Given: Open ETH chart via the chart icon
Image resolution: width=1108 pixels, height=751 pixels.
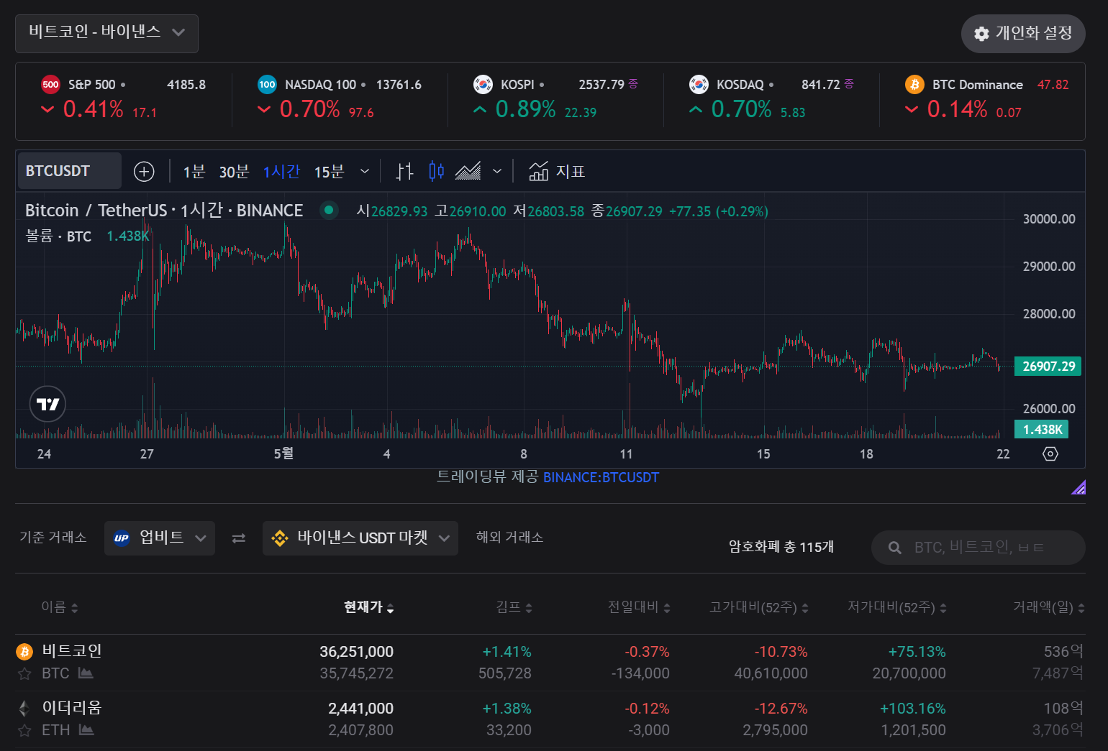Looking at the screenshot, I should tap(86, 729).
